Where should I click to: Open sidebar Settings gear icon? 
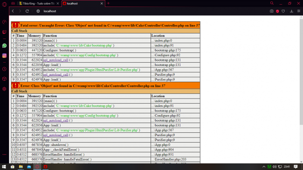coord(4,89)
